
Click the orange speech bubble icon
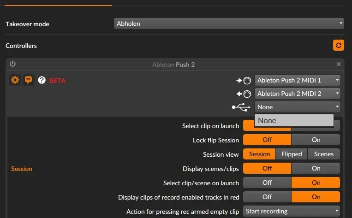[x=29, y=80]
